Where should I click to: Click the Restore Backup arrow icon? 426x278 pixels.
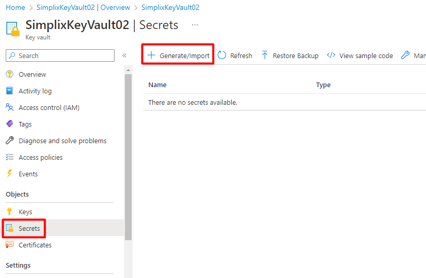tap(265, 55)
